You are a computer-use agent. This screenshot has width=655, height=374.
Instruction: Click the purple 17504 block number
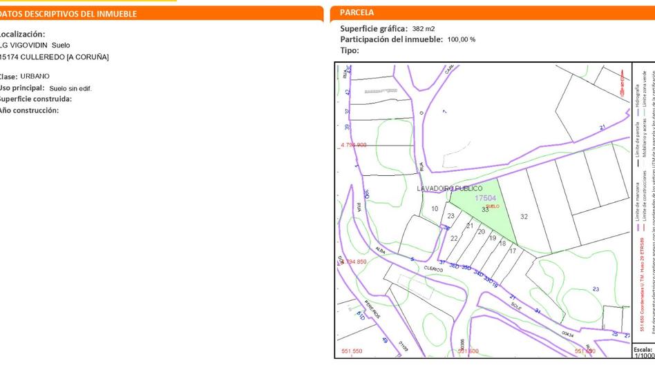tap(484, 198)
